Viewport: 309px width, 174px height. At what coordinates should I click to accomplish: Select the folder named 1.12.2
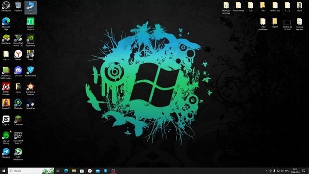(287, 6)
